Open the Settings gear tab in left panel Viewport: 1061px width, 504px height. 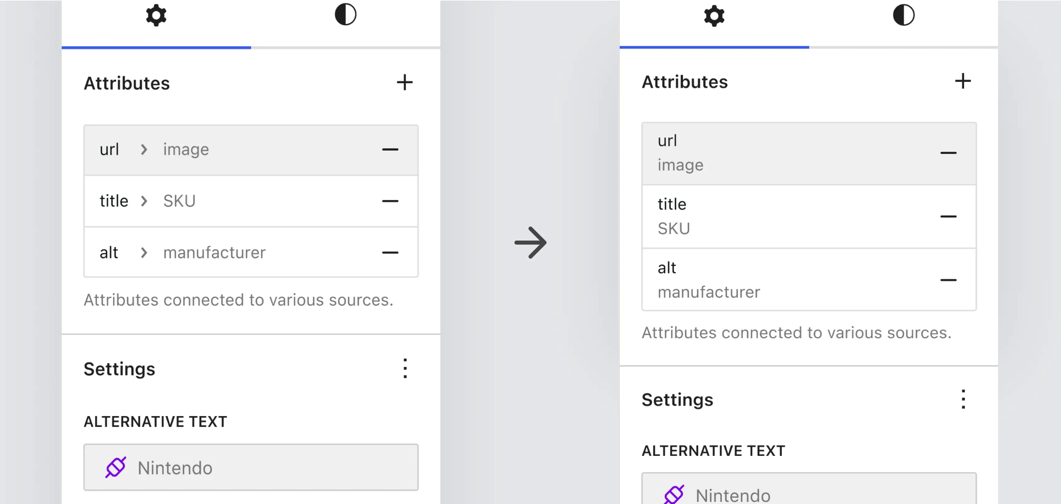tap(156, 16)
